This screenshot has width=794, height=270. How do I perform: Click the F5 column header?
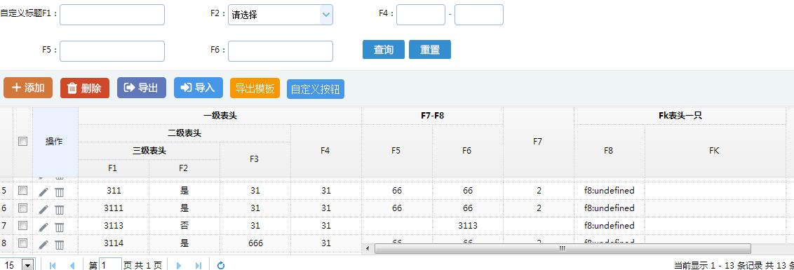tap(396, 151)
